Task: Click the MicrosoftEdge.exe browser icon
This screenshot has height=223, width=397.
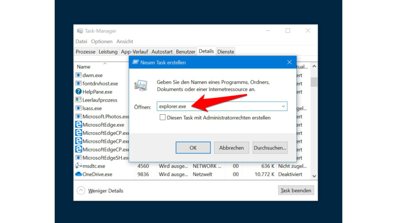Action: click(x=79, y=125)
